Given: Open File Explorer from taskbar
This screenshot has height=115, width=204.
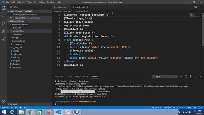Looking at the screenshot, I should (x=21, y=112).
